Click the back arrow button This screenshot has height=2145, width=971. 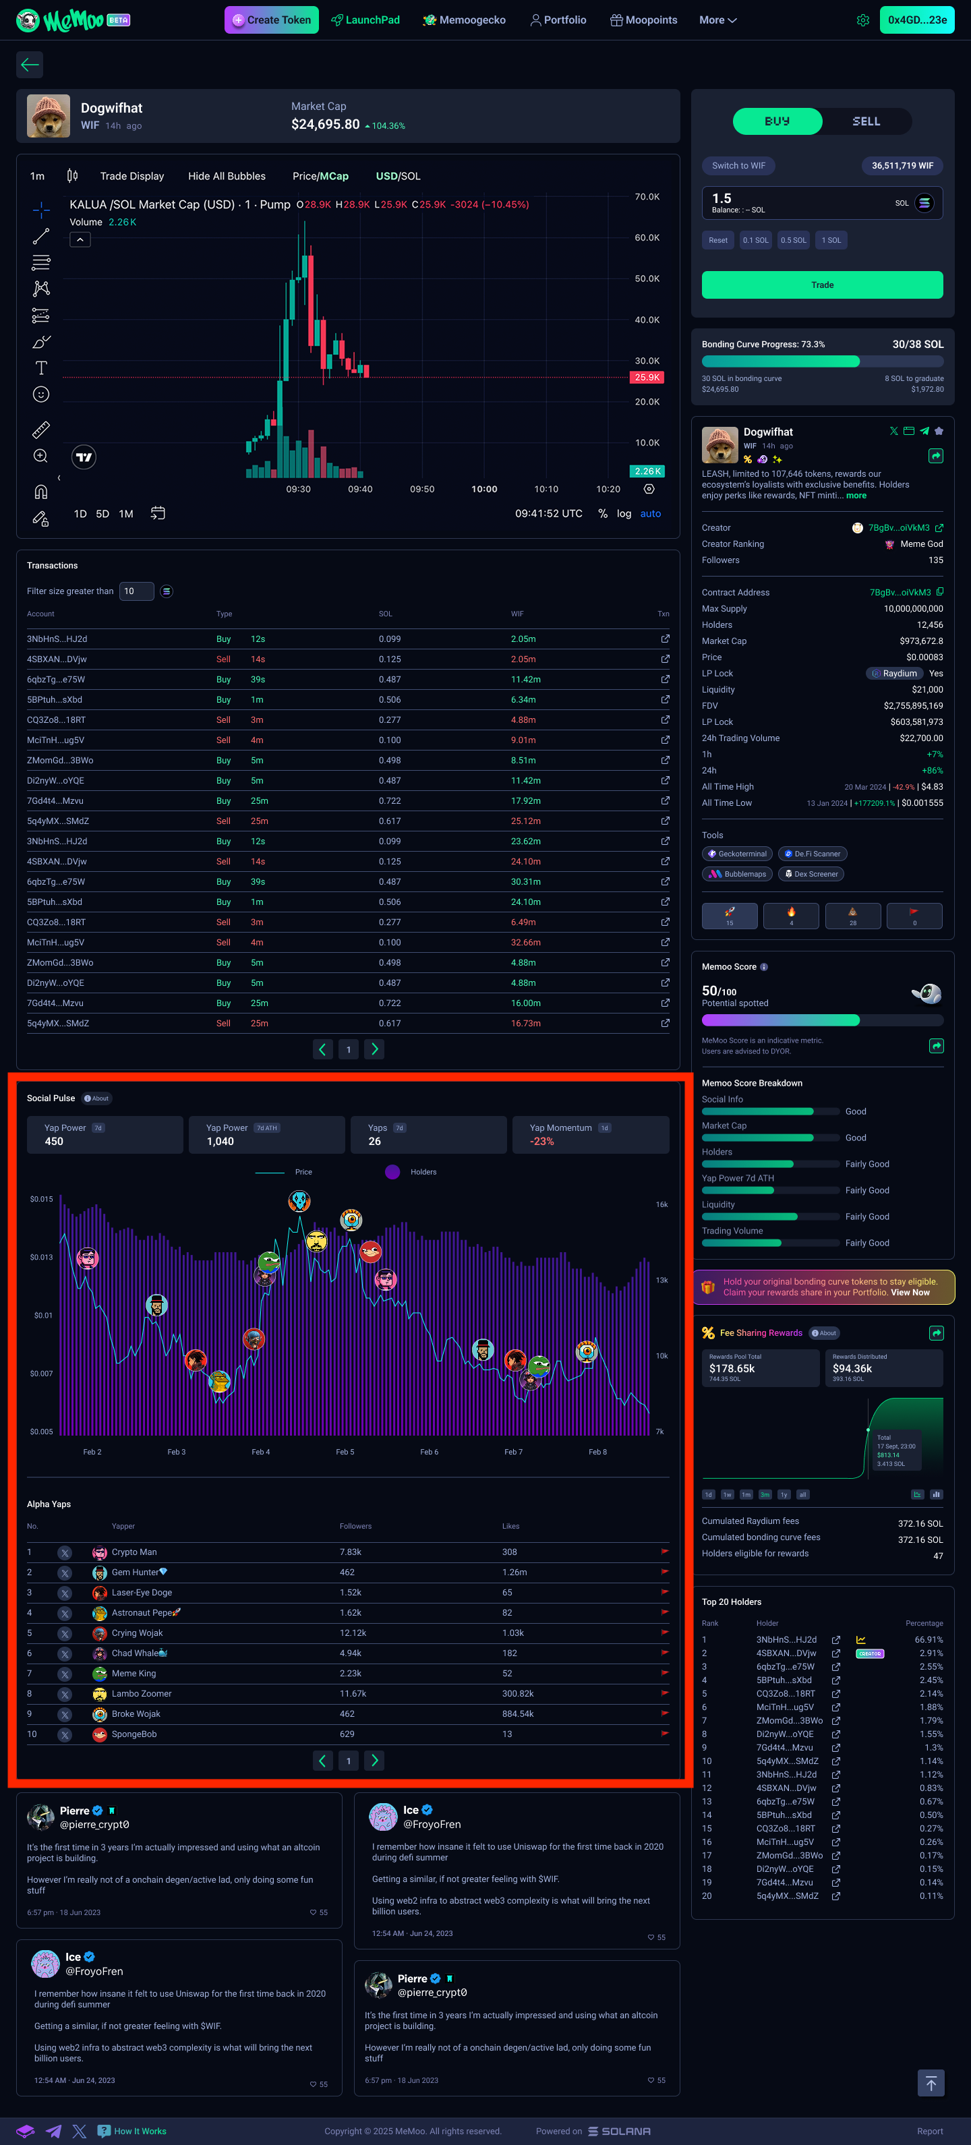[x=30, y=65]
